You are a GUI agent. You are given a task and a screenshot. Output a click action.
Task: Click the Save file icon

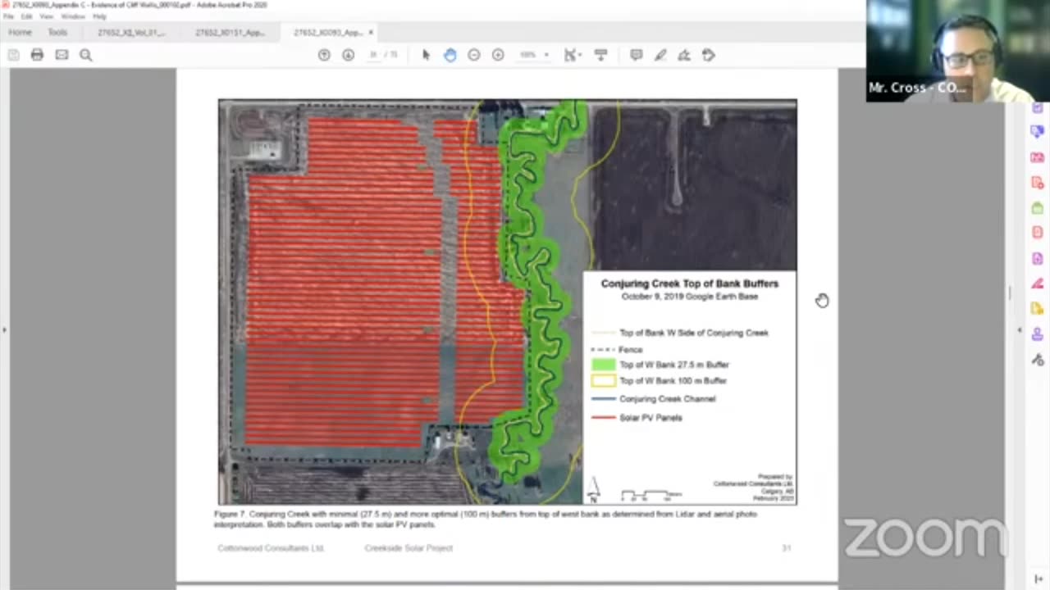point(13,55)
